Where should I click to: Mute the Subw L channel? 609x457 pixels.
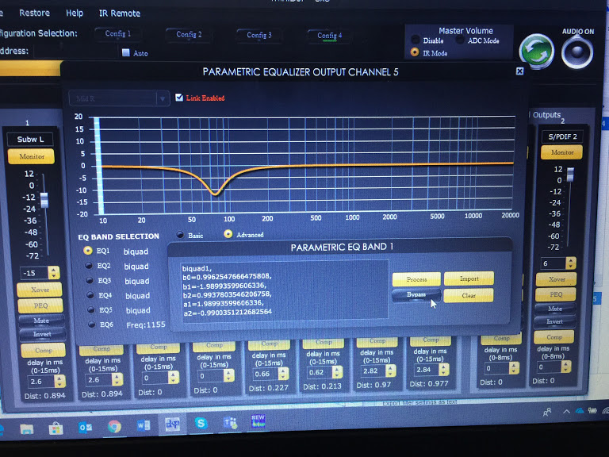click(x=41, y=321)
